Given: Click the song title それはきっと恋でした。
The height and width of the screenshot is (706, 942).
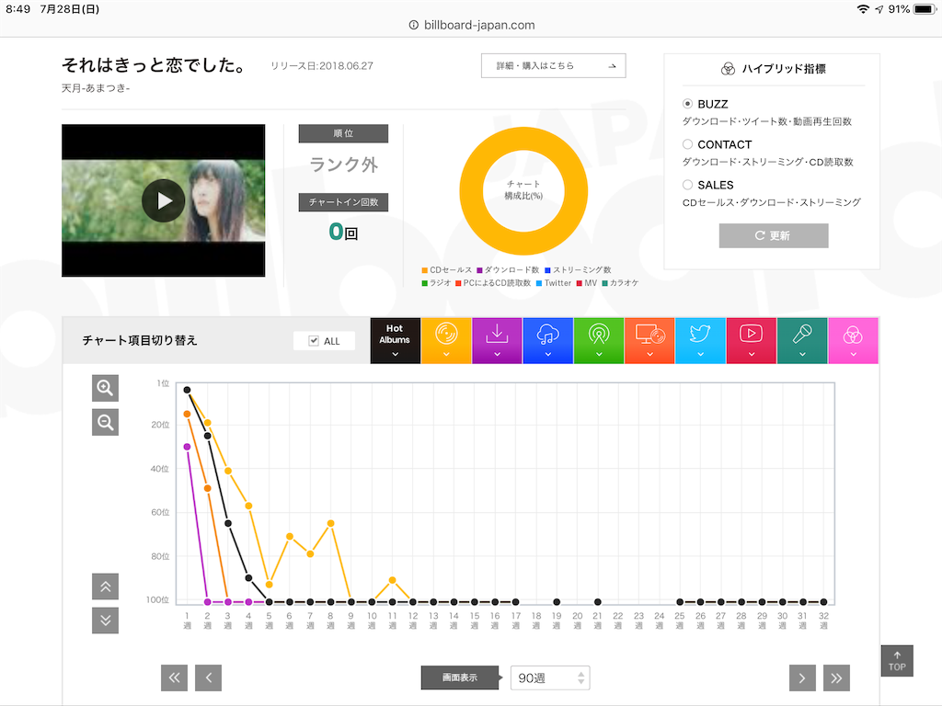Looking at the screenshot, I should click(x=154, y=65).
